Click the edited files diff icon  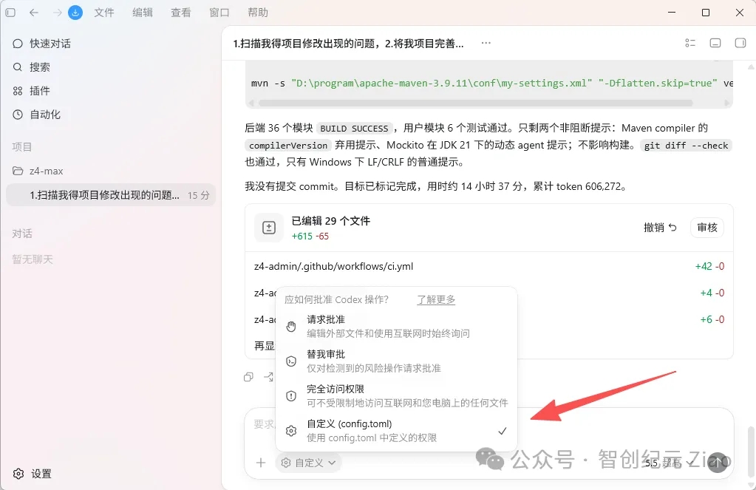pyautogui.click(x=269, y=228)
